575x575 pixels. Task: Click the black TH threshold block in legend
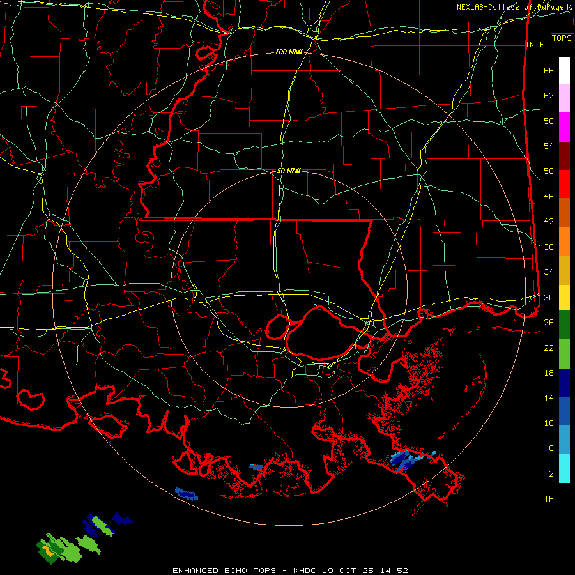coord(564,496)
